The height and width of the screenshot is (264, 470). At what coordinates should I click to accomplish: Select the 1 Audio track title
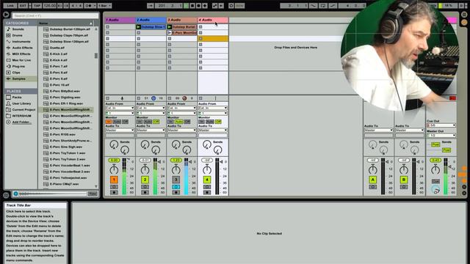tap(120, 20)
